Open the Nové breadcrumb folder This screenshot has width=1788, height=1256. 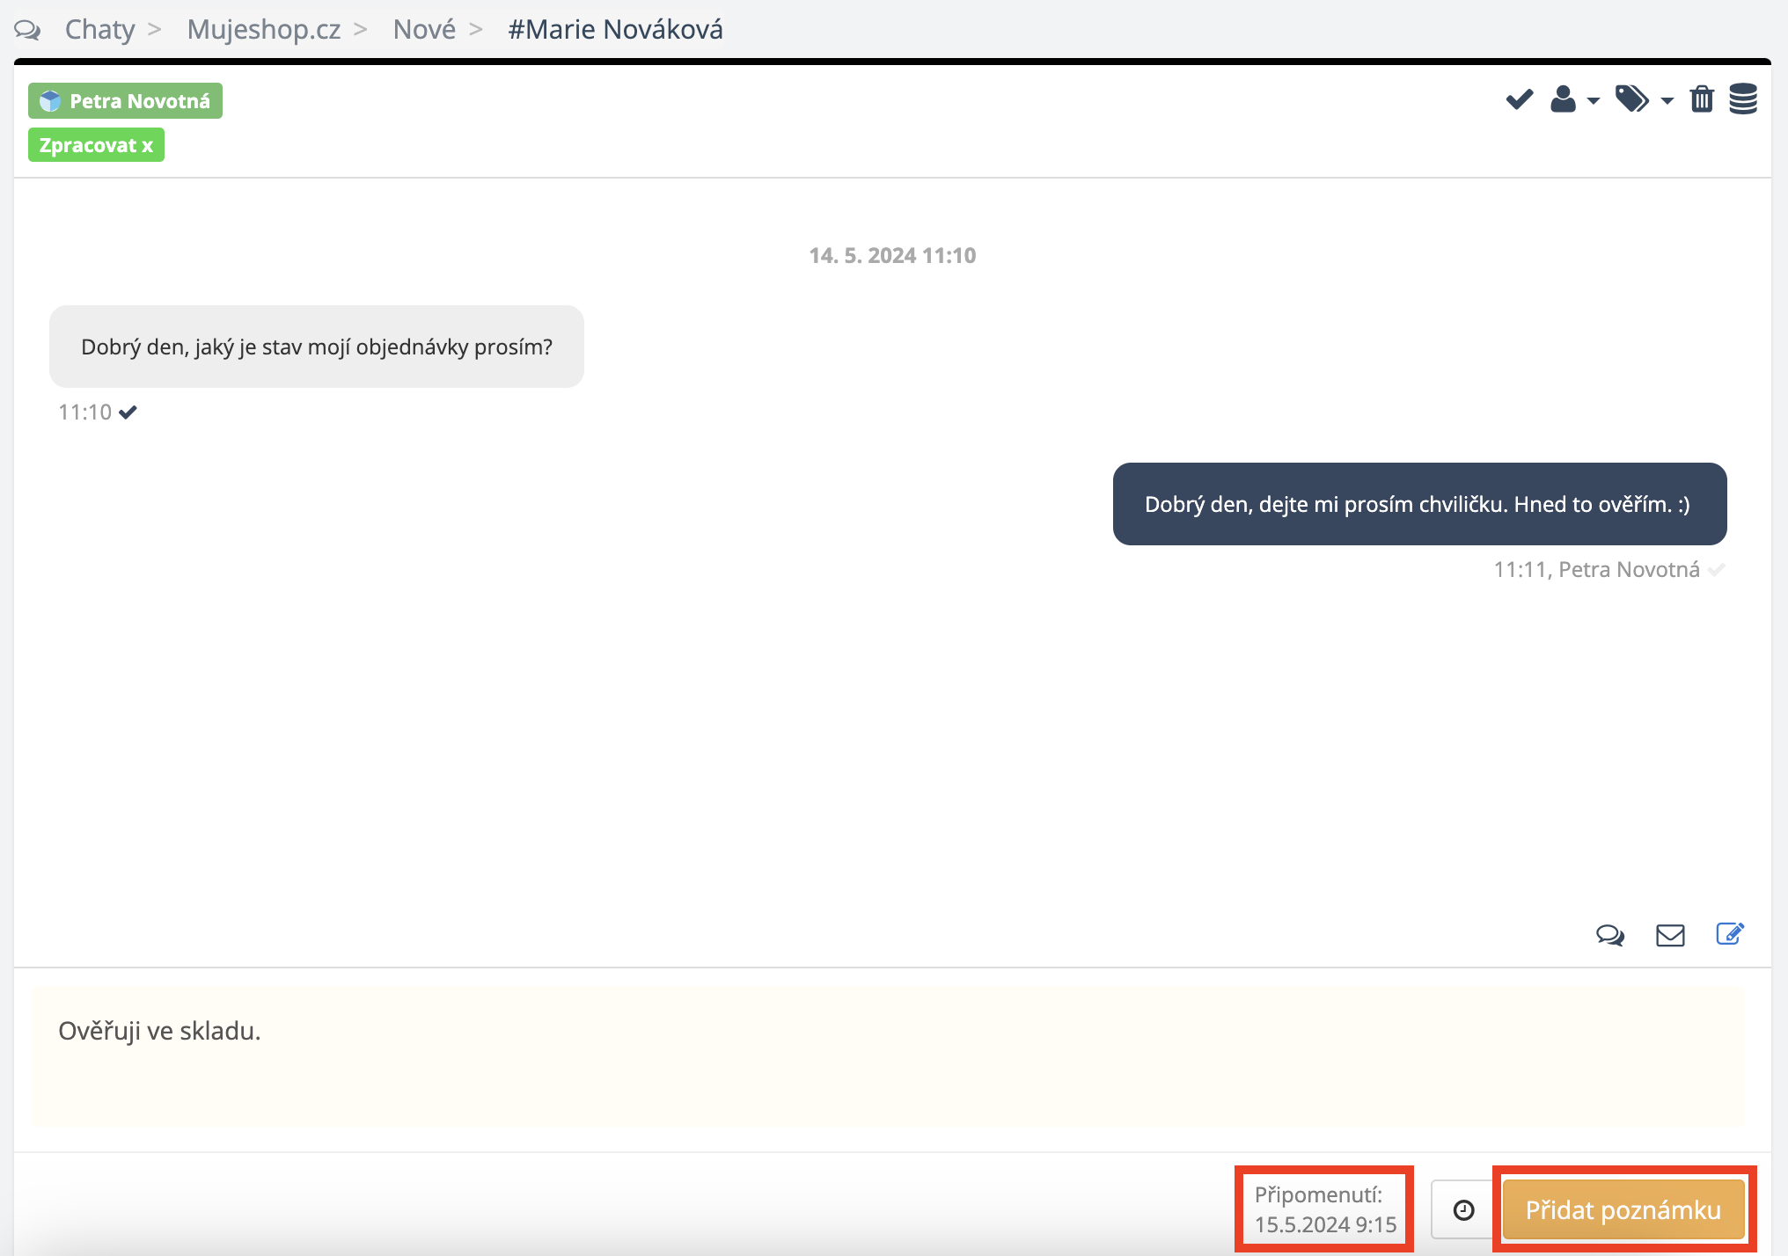424,29
